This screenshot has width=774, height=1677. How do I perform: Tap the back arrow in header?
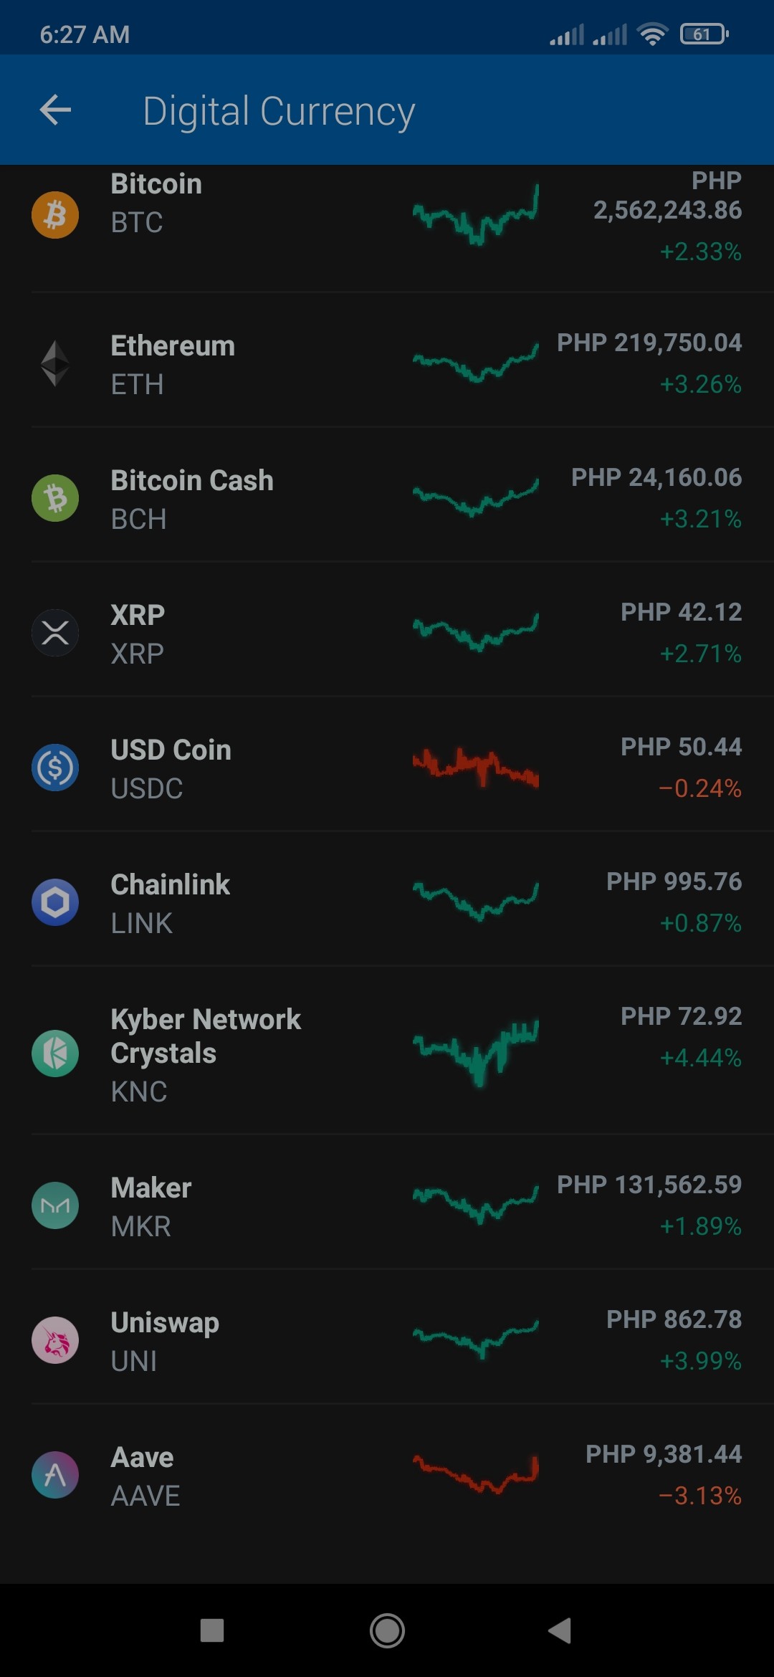55,110
